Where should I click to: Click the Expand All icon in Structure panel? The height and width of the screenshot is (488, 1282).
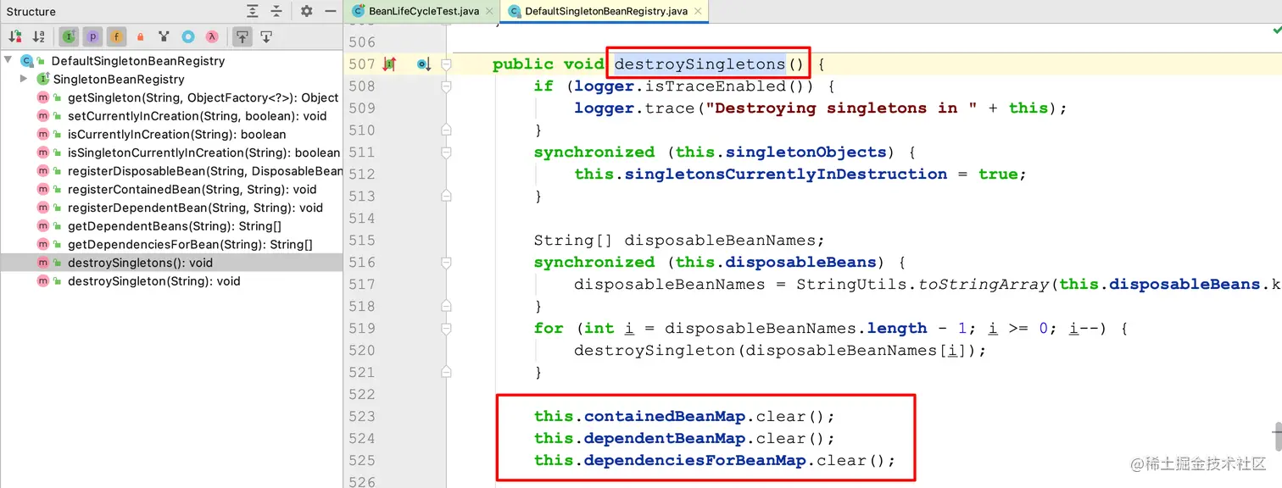(x=253, y=11)
